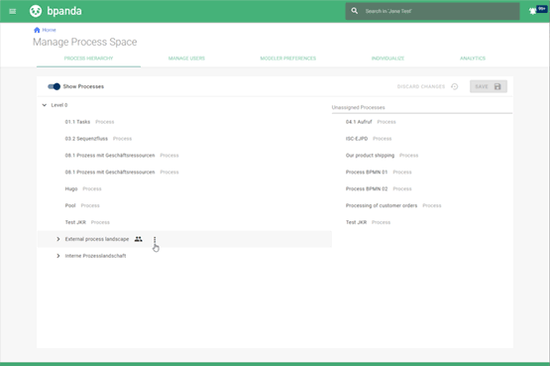
Task: Open the hamburger navigation menu
Action: 13,11
